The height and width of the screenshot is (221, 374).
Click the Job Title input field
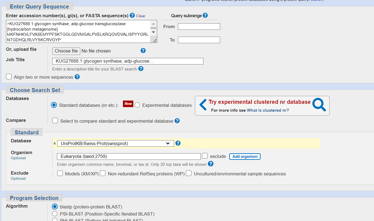click(128, 61)
